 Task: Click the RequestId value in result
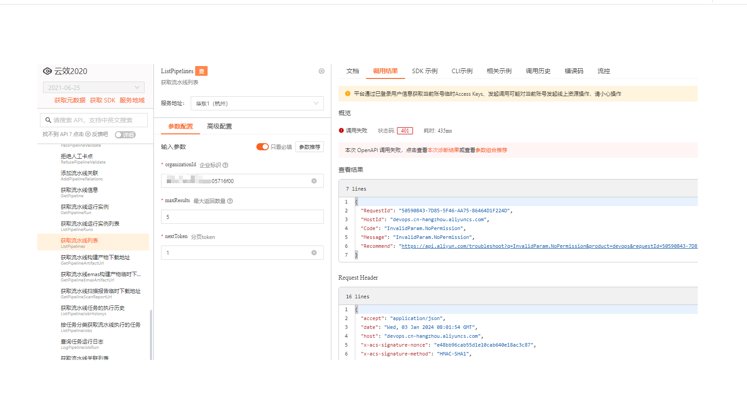[x=454, y=211]
